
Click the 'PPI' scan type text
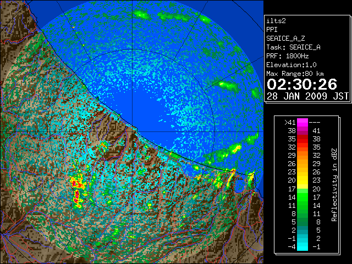coord(272,30)
